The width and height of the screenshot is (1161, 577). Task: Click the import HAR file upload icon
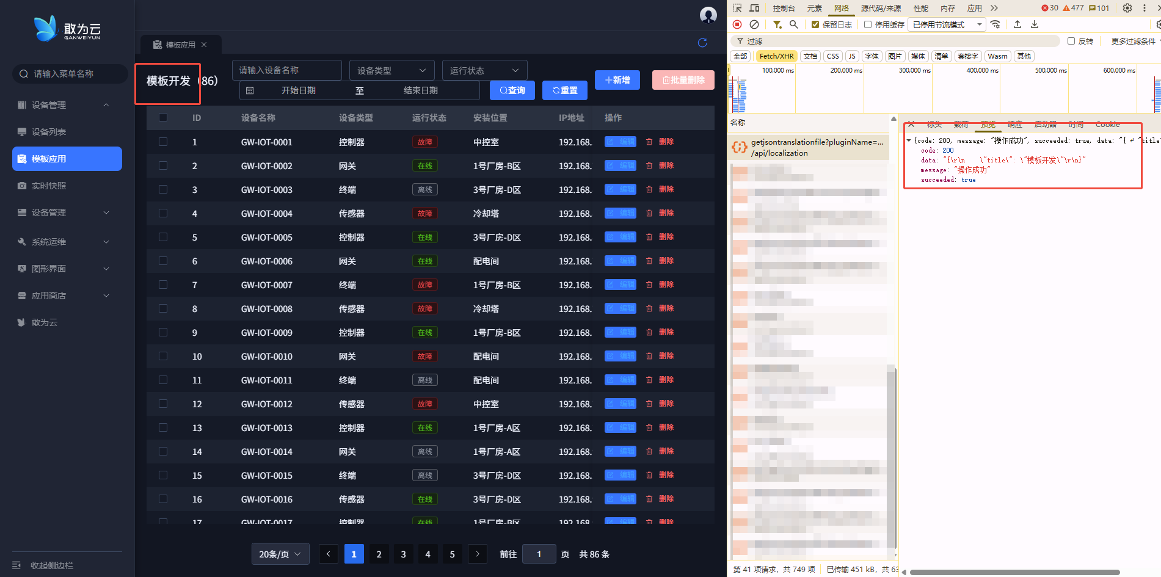1017,24
